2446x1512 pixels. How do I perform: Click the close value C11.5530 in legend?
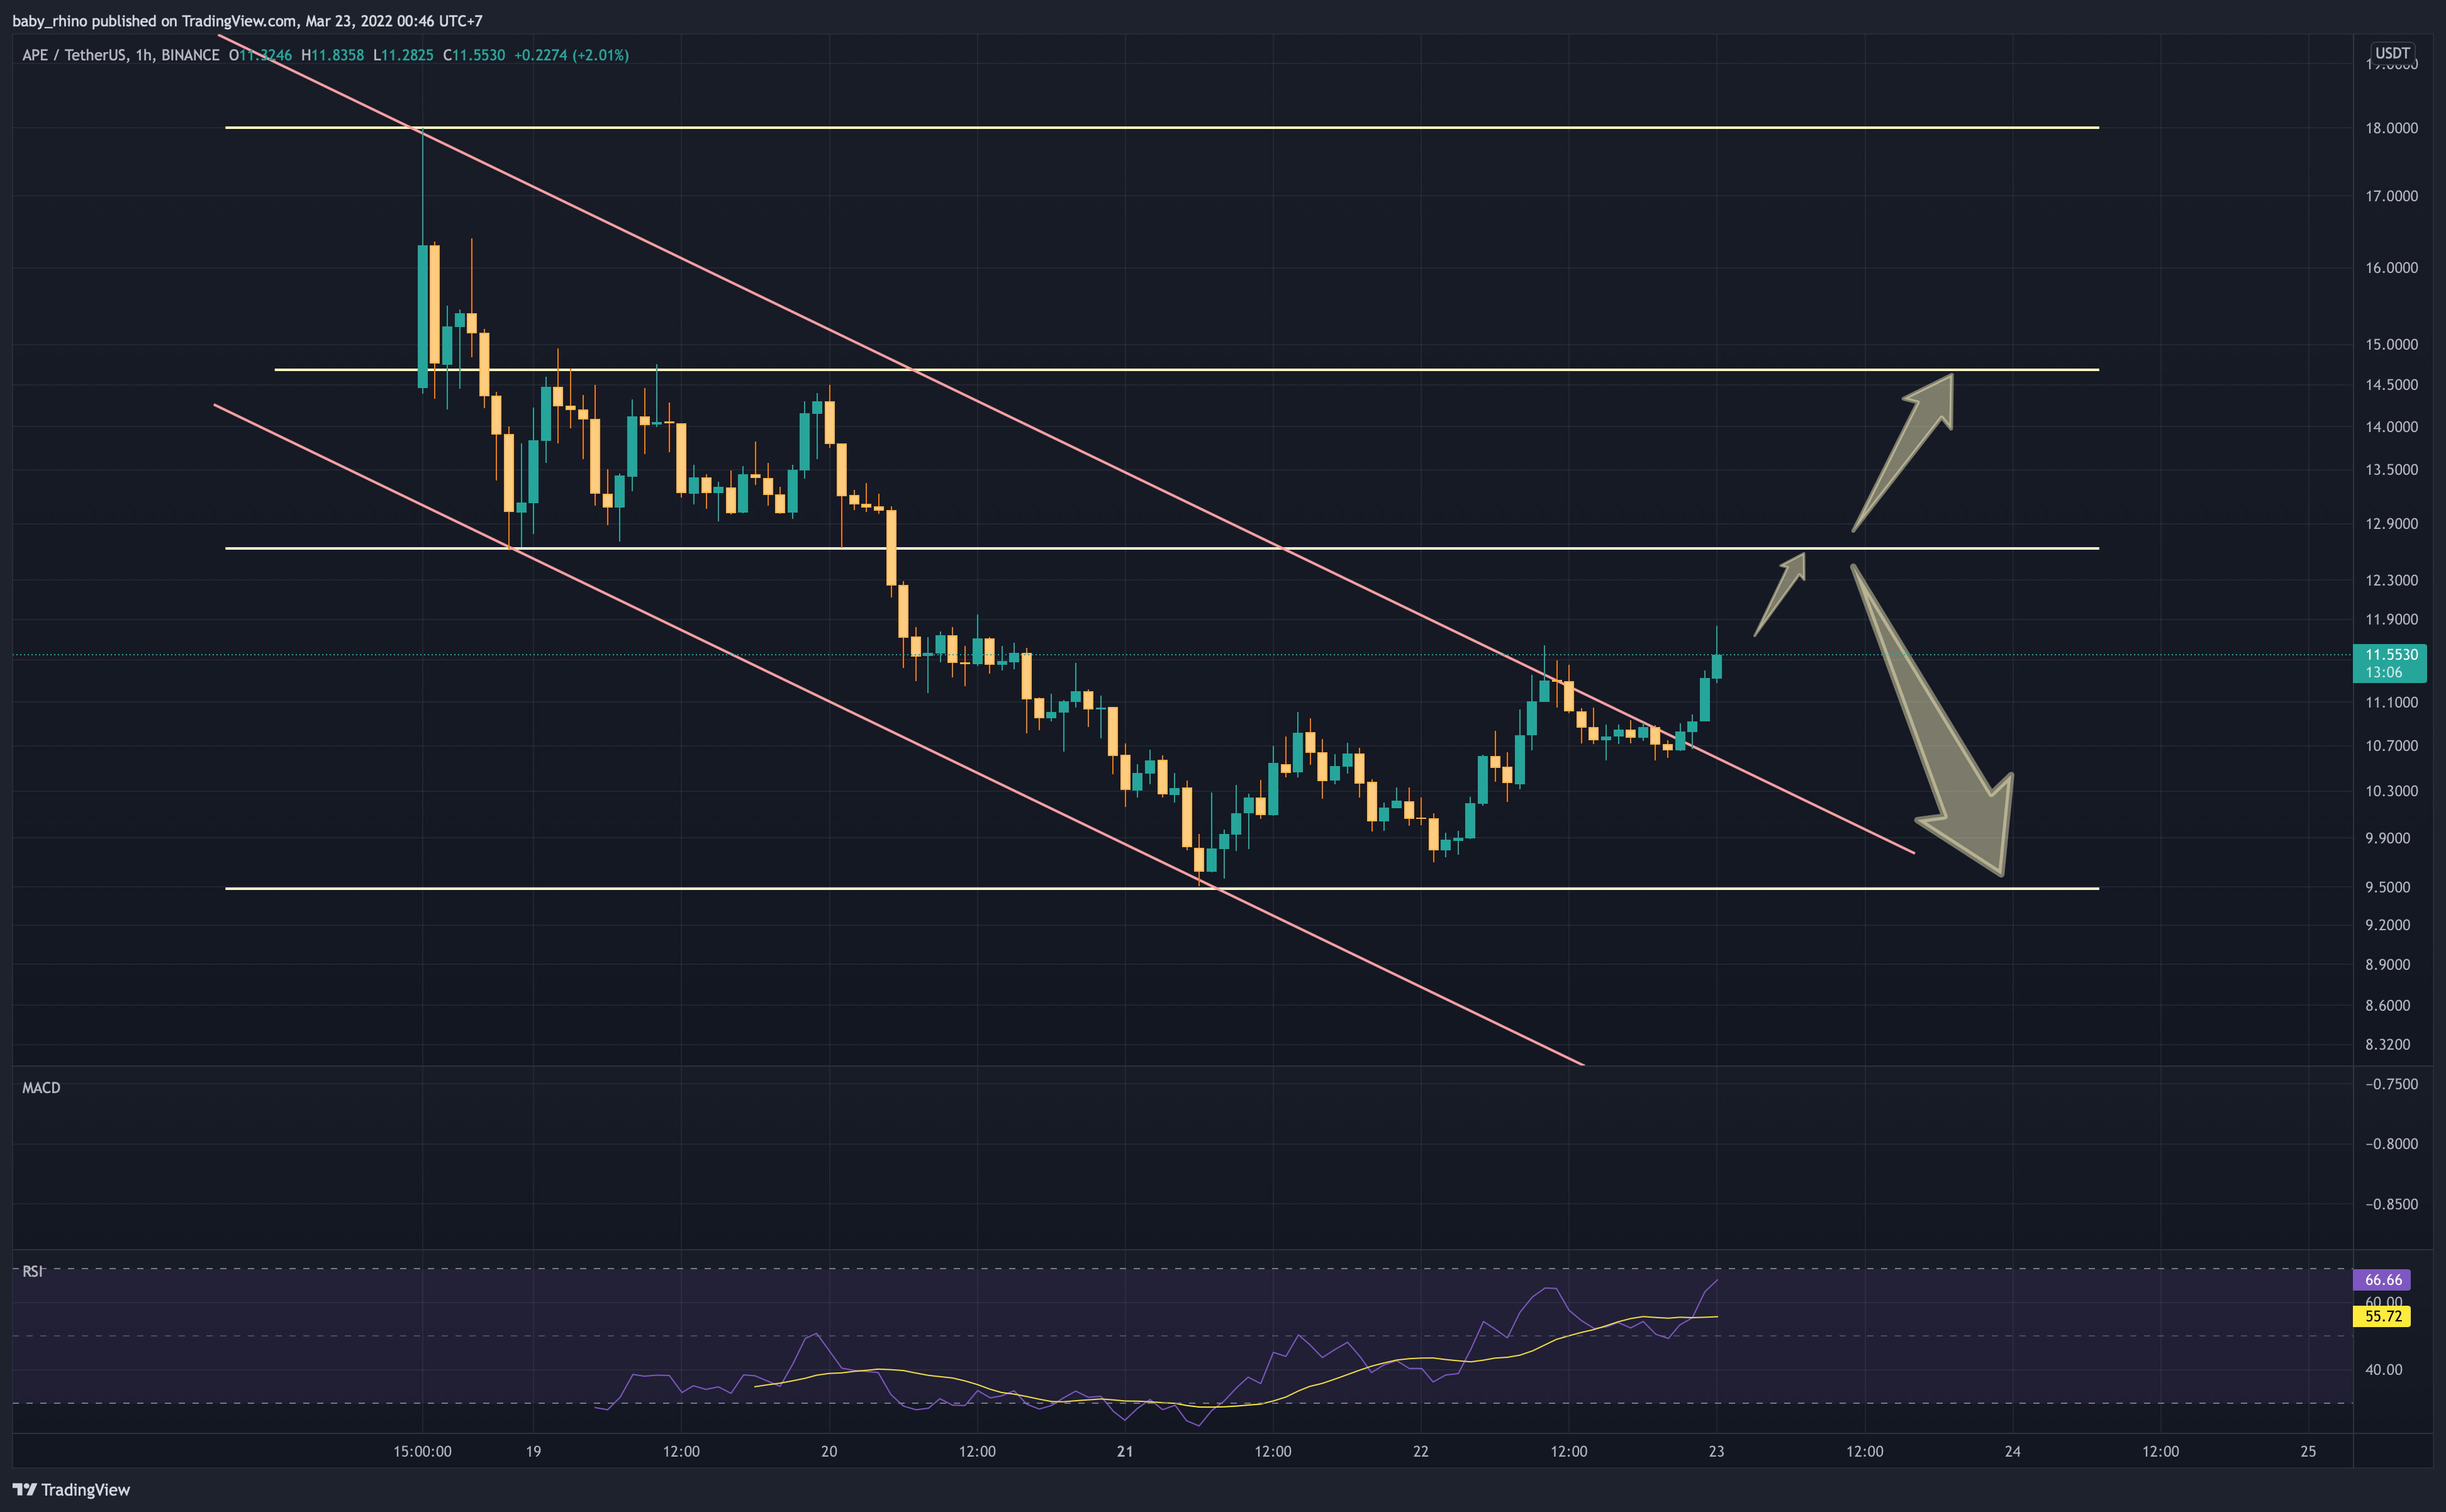click(x=474, y=55)
